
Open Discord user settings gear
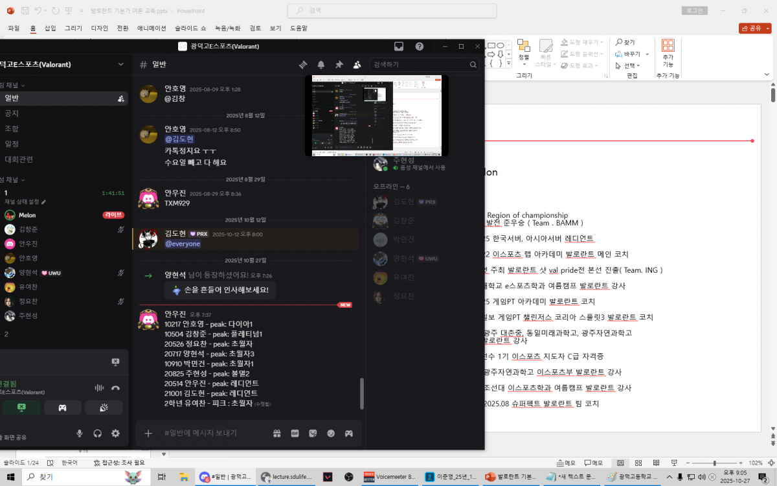115,434
